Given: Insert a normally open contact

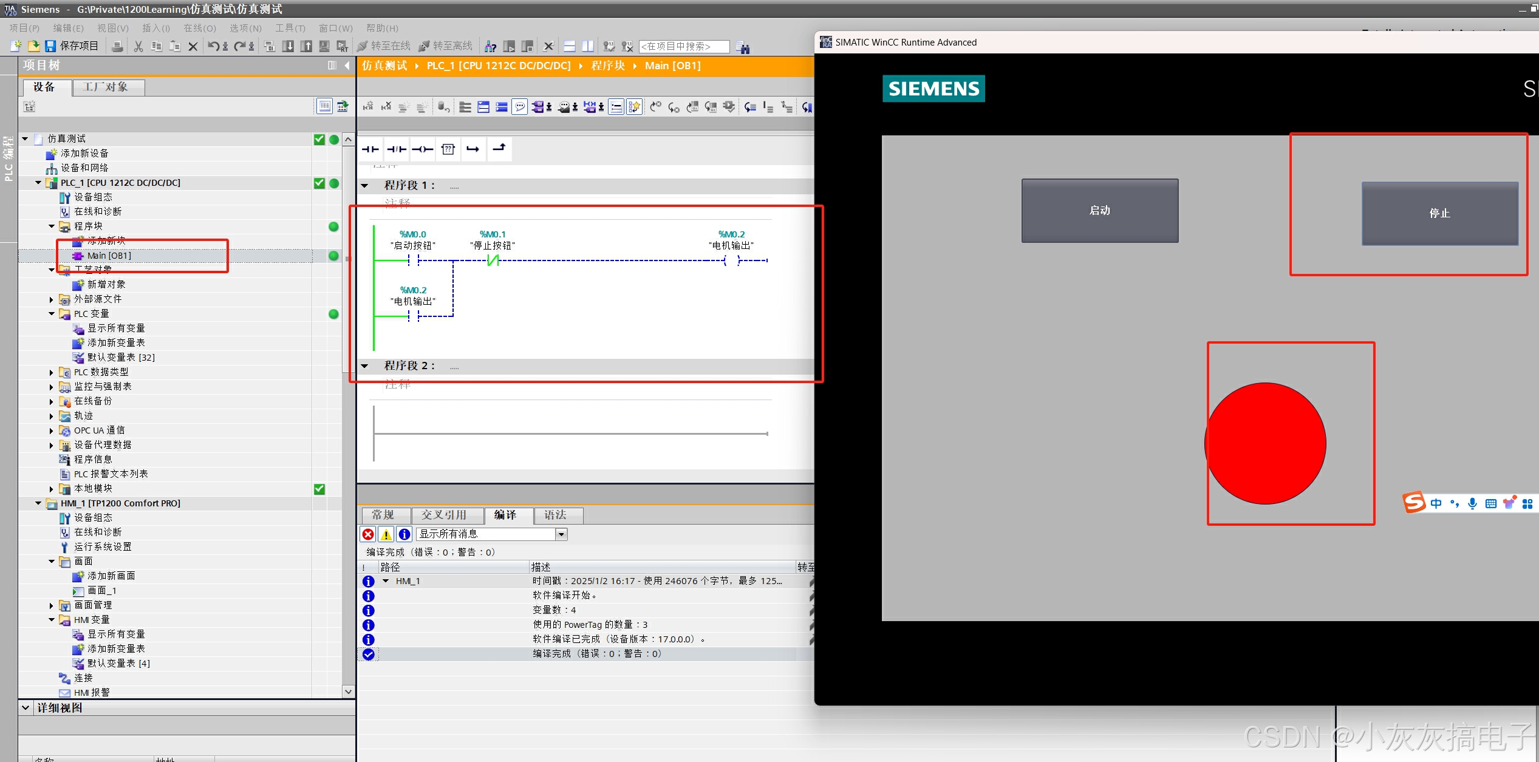Looking at the screenshot, I should pyautogui.click(x=370, y=149).
